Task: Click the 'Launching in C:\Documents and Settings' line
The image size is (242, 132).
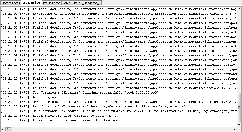Action: pyautogui.click(x=94, y=106)
